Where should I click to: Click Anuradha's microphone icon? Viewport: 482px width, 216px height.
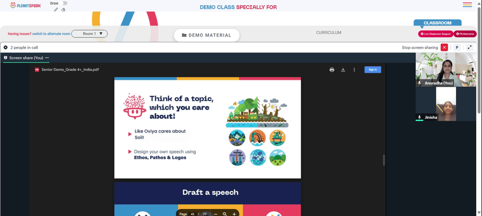(x=419, y=83)
